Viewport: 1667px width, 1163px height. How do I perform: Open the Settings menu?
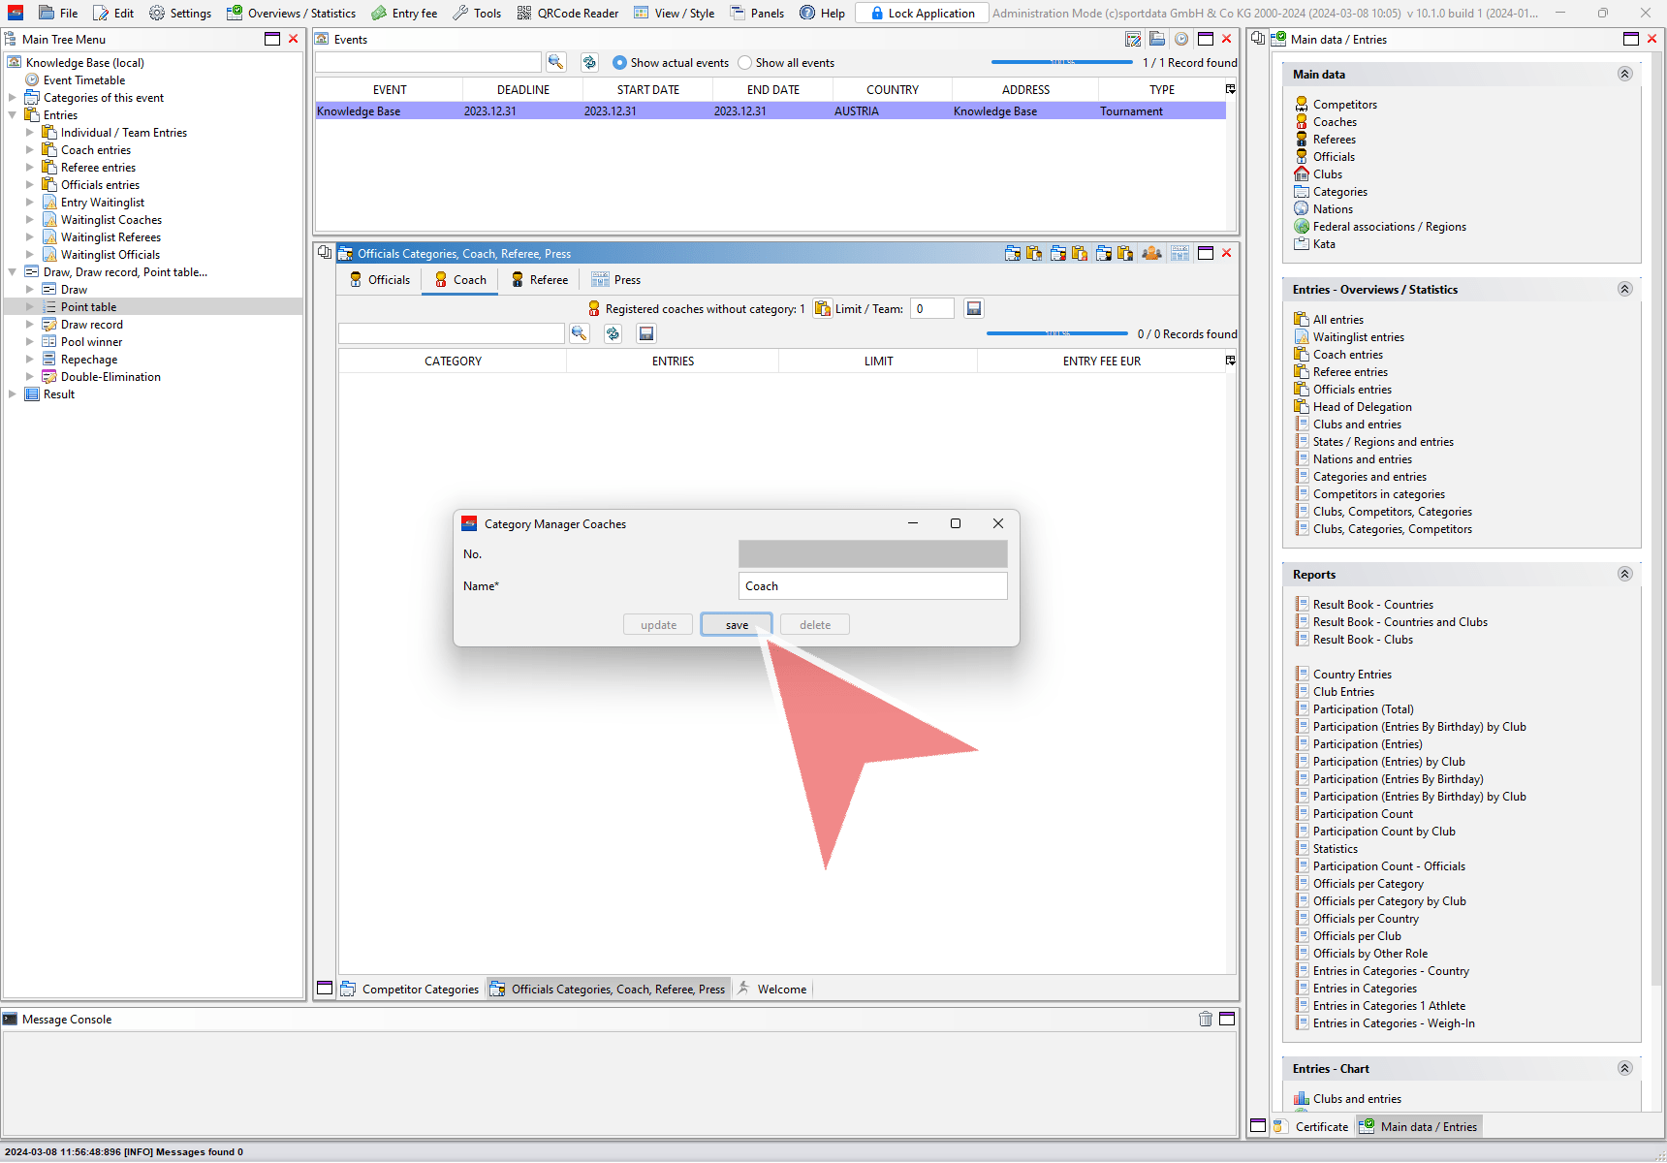[180, 13]
